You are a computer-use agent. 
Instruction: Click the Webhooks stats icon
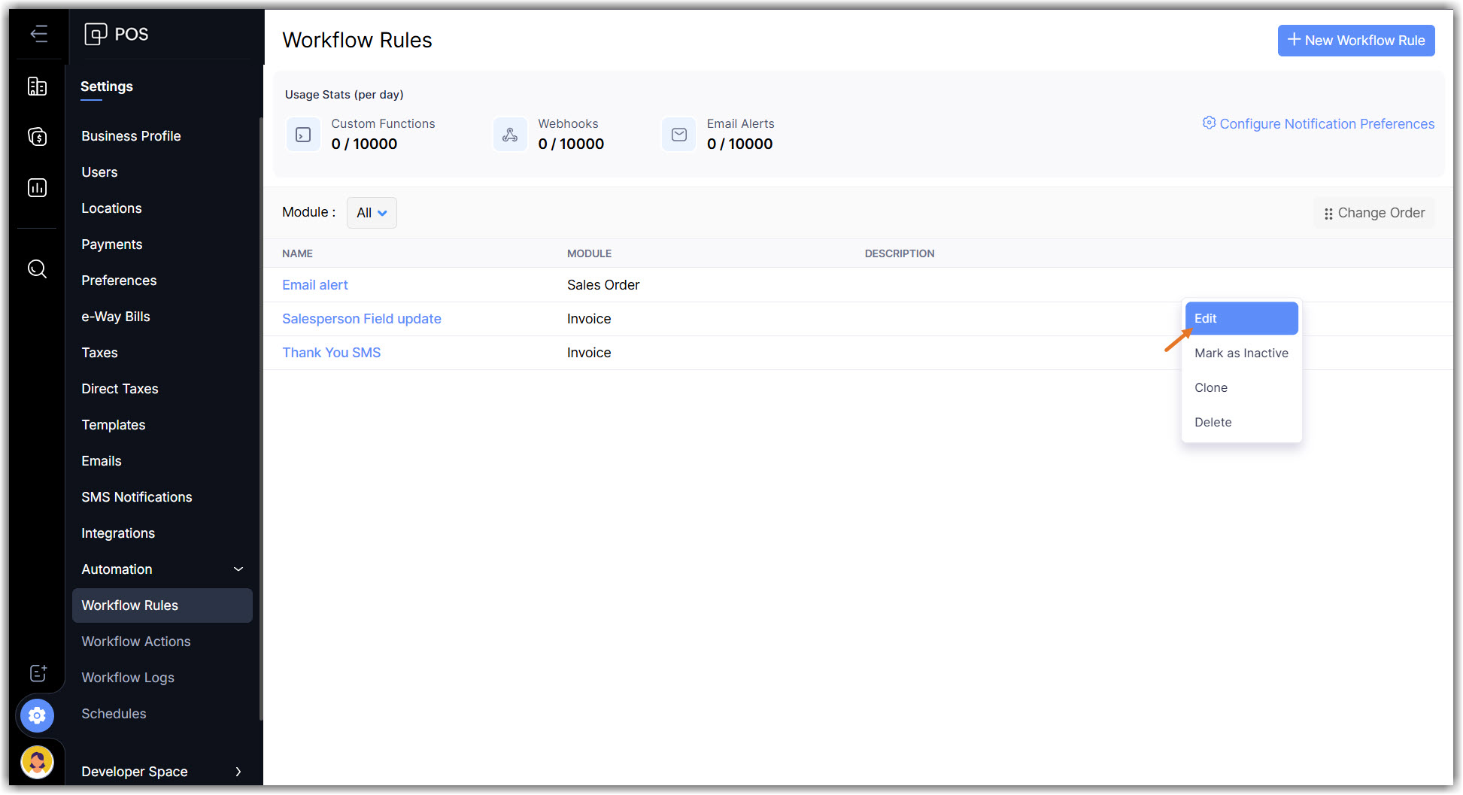click(510, 135)
